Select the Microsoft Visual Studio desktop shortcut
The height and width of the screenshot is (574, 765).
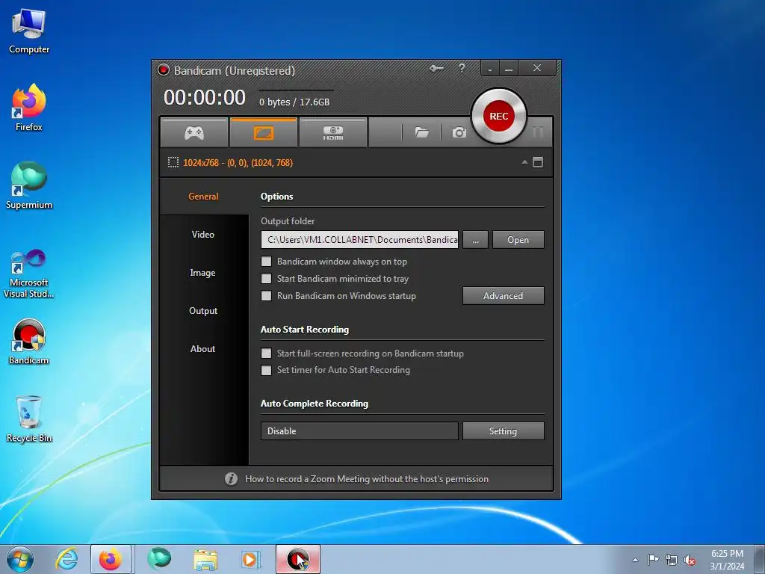tap(29, 274)
